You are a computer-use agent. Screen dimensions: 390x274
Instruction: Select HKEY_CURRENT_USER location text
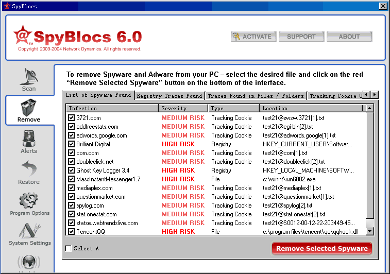pyautogui.click(x=308, y=144)
